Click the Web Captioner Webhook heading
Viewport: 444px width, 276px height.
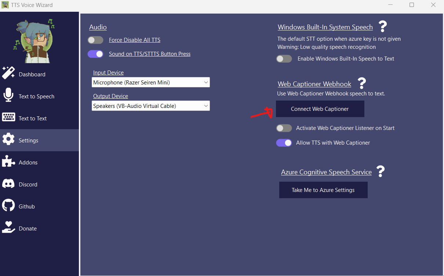click(x=314, y=84)
